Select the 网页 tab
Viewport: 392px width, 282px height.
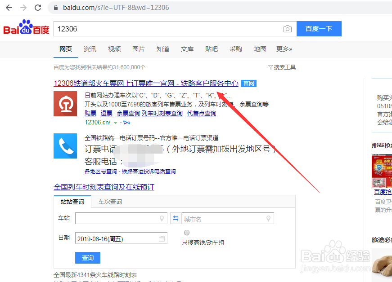pos(66,49)
